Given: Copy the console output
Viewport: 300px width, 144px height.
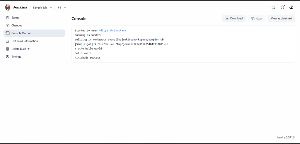Looking at the screenshot, I should click(257, 18).
